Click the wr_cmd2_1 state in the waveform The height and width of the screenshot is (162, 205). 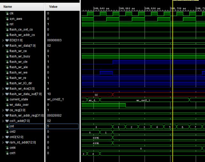[x=143, y=100]
